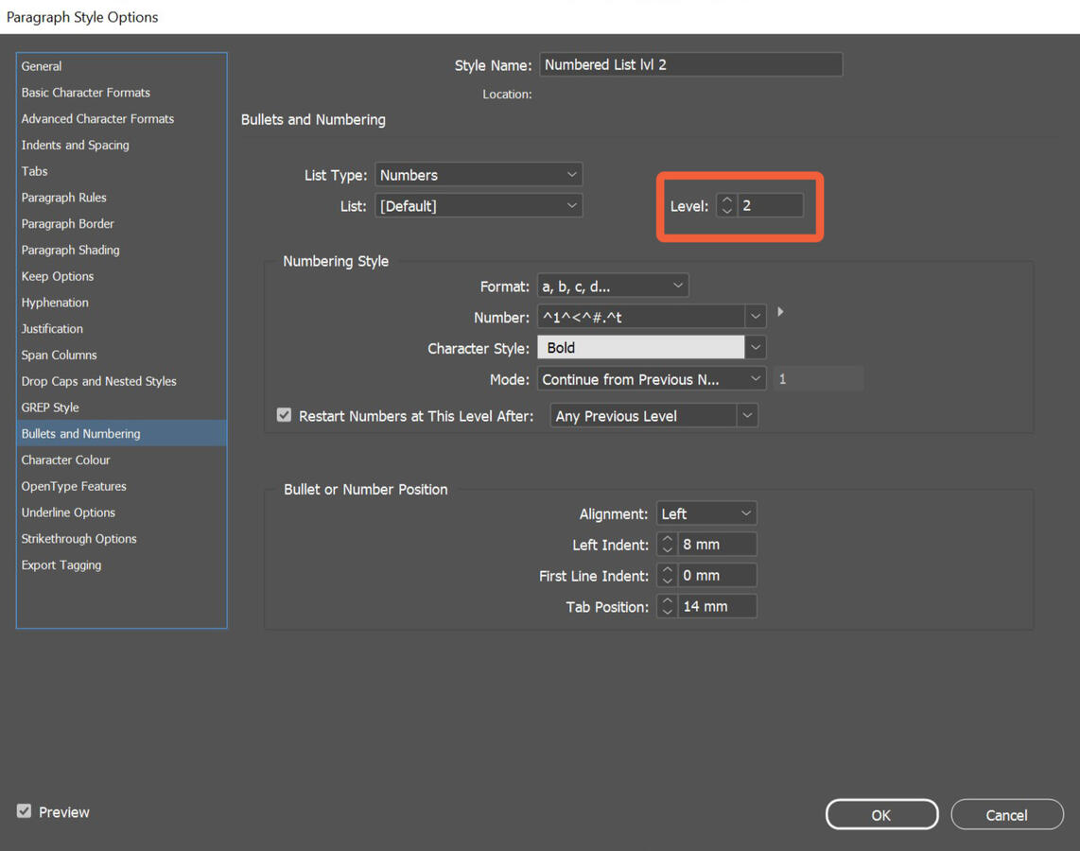
Task: Increase the Left Indent value
Action: 667,539
